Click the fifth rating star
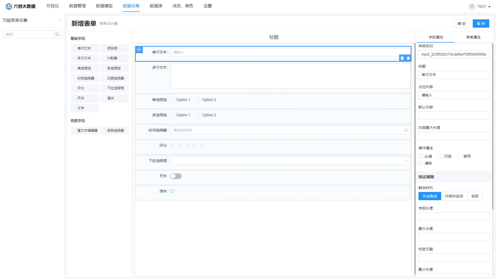 [x=202, y=146]
